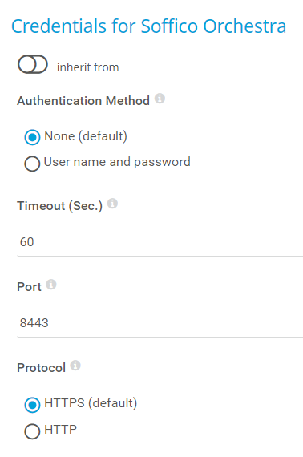
Task: Click into the Port field with 8443
Action: coord(160,323)
